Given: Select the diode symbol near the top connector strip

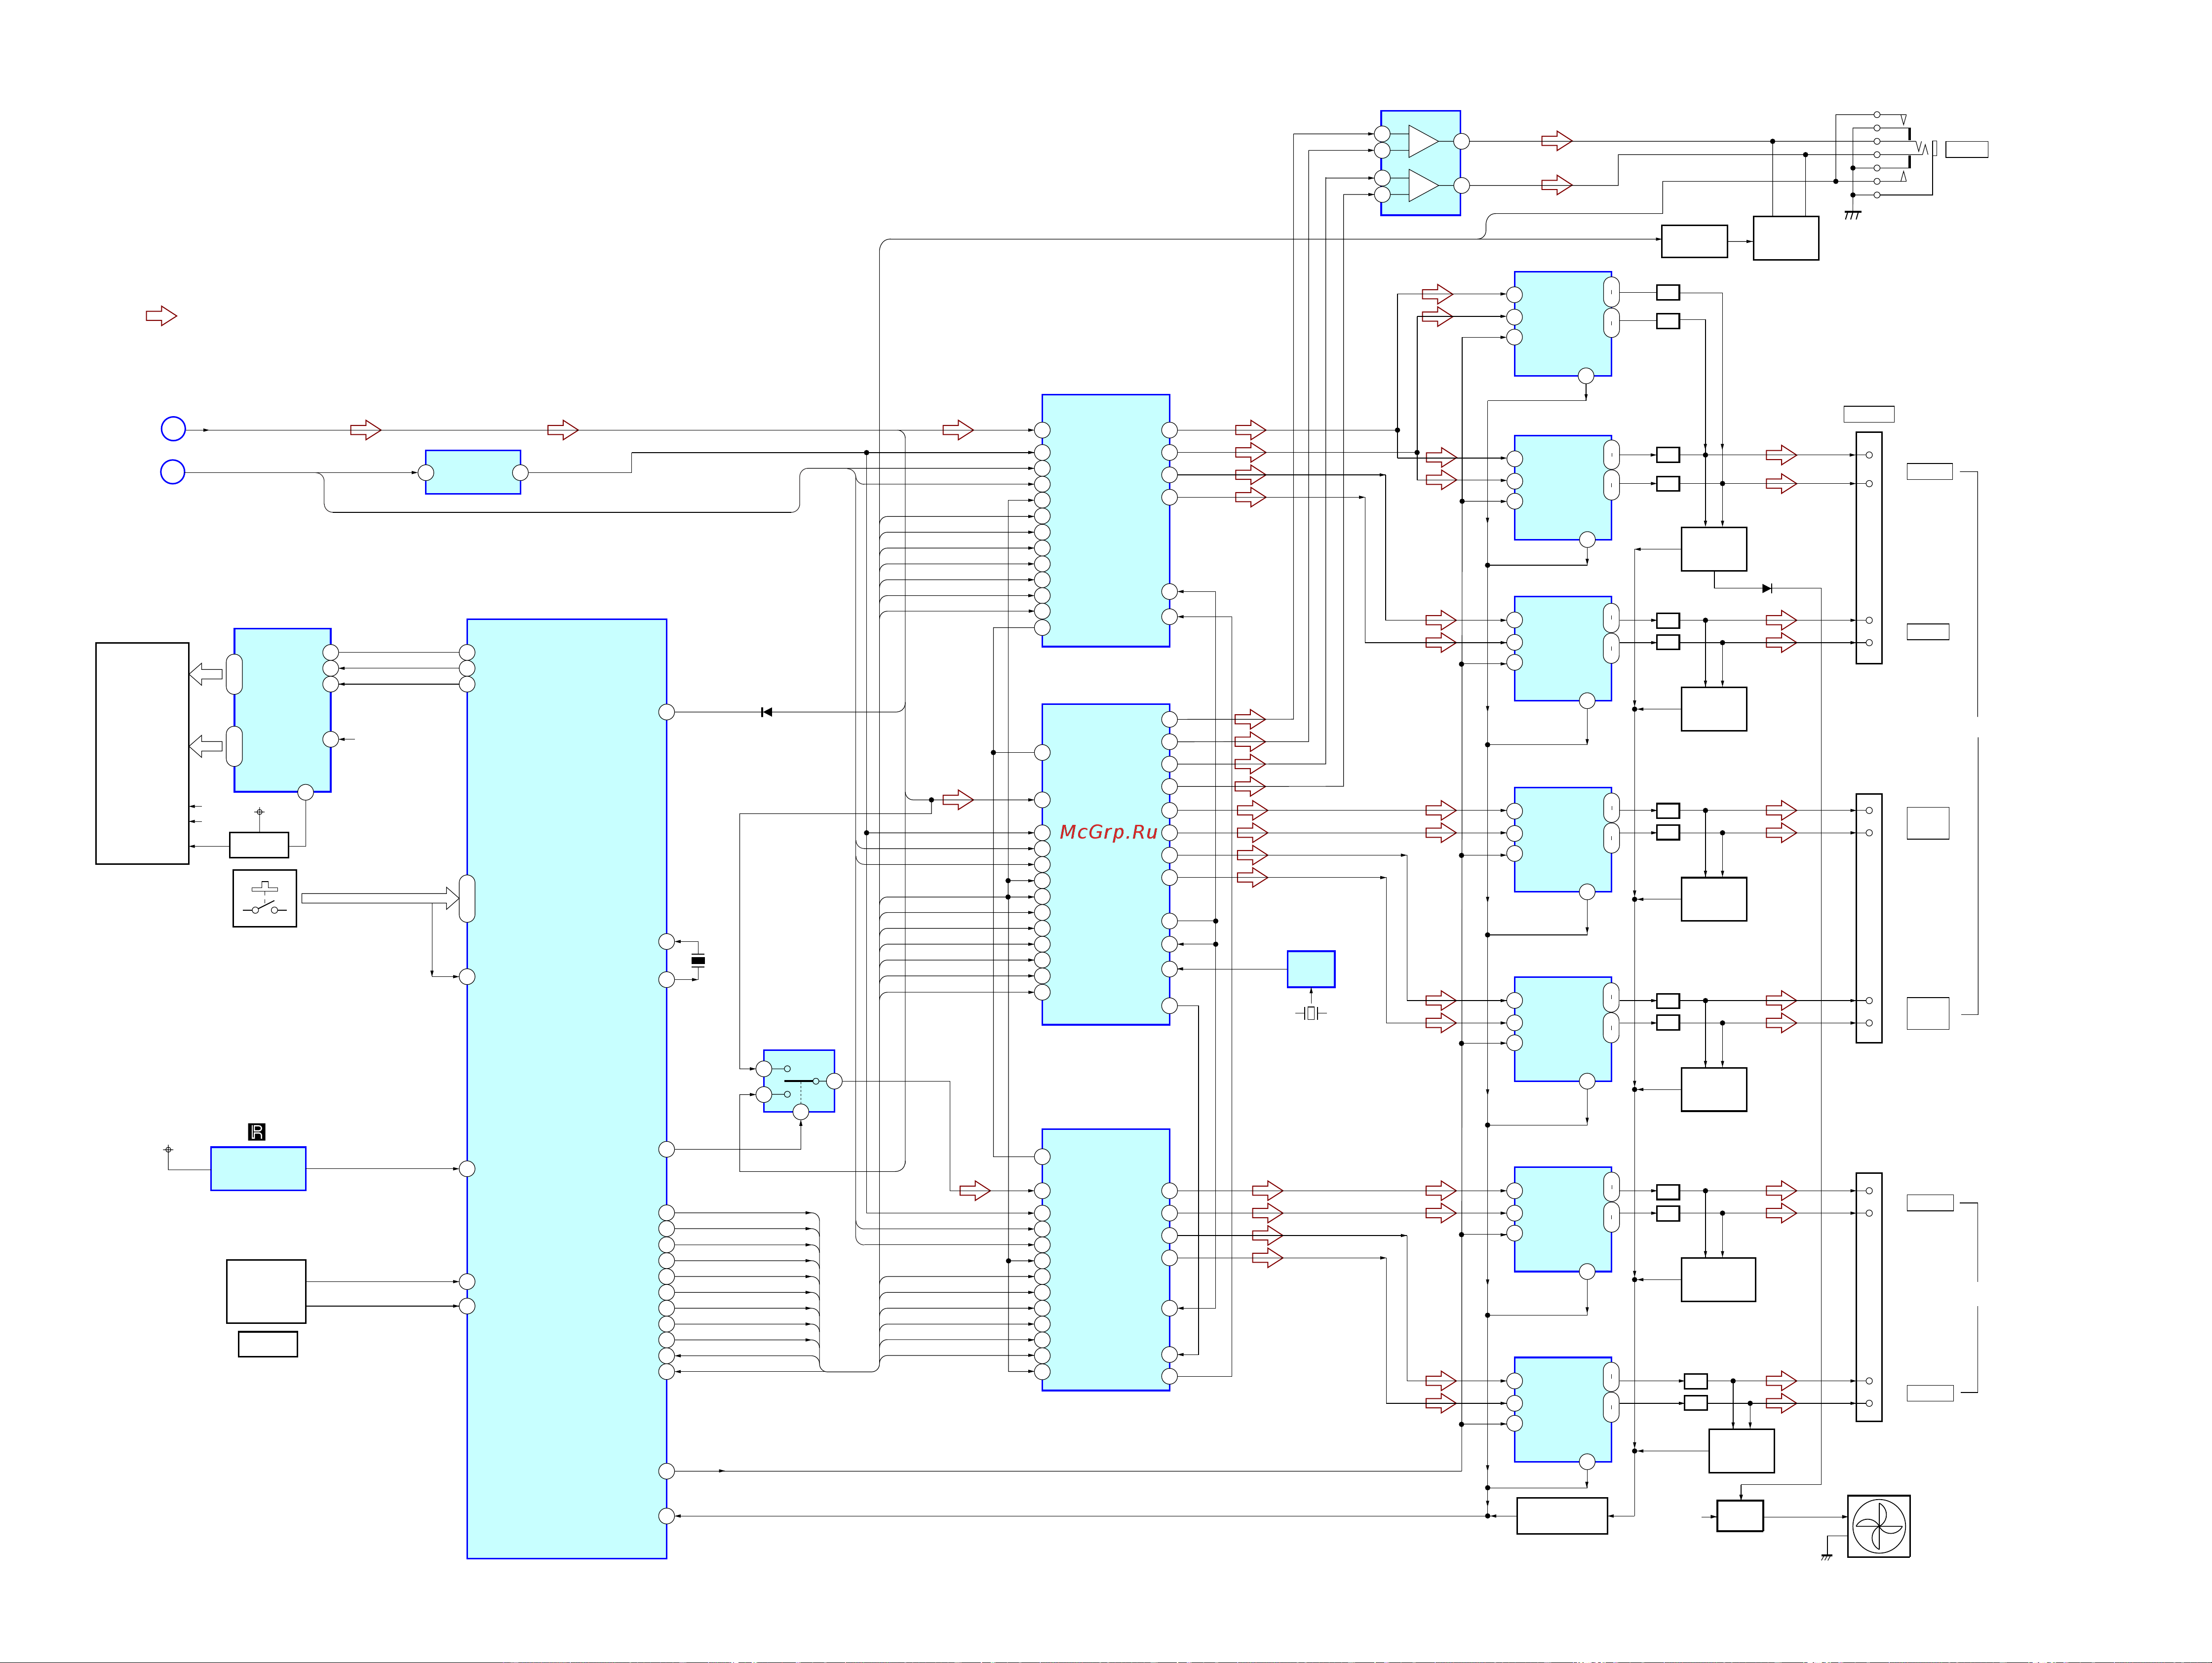Looking at the screenshot, I should click(x=1767, y=588).
